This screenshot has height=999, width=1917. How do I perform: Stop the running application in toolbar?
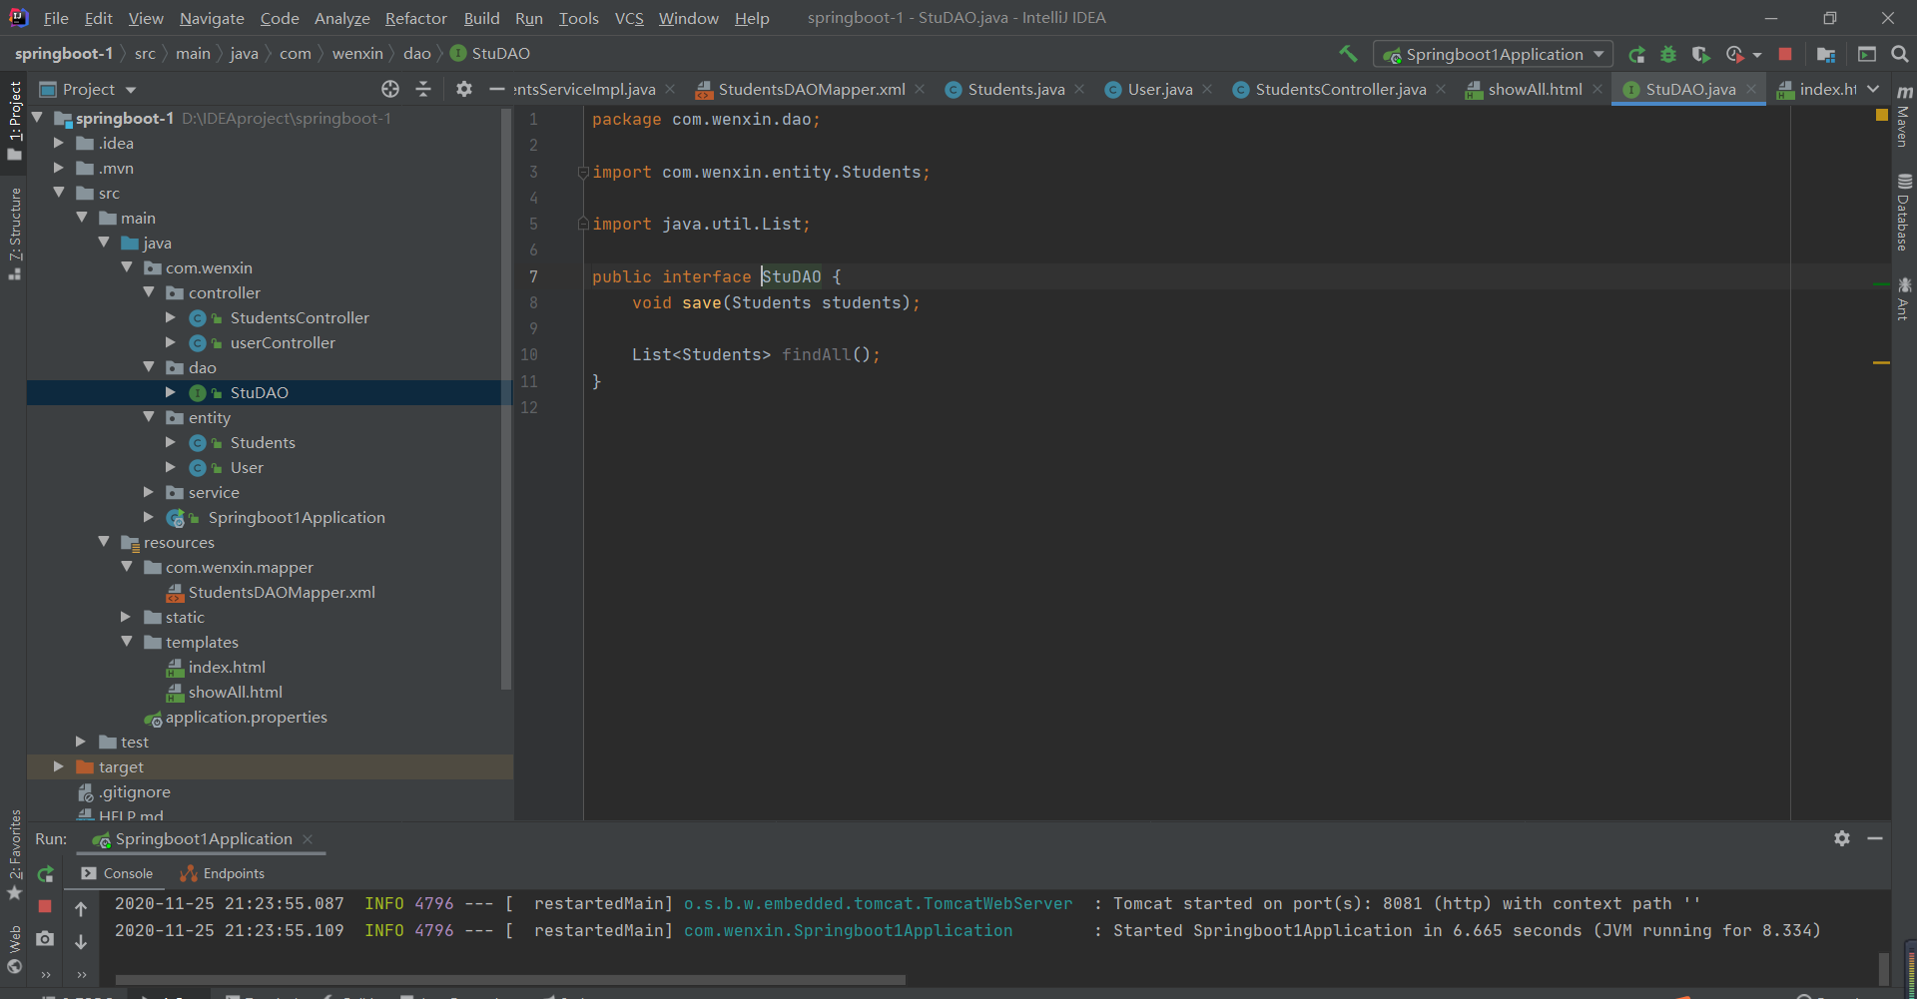point(1785,54)
